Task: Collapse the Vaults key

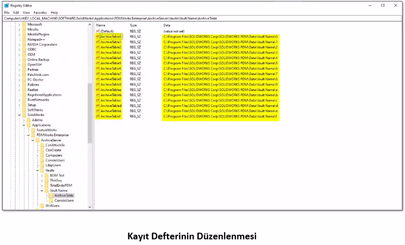Action: click(x=38, y=171)
